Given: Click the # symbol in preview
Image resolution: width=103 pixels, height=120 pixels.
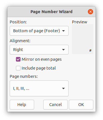Looking at the screenshot, I should coord(90,50).
